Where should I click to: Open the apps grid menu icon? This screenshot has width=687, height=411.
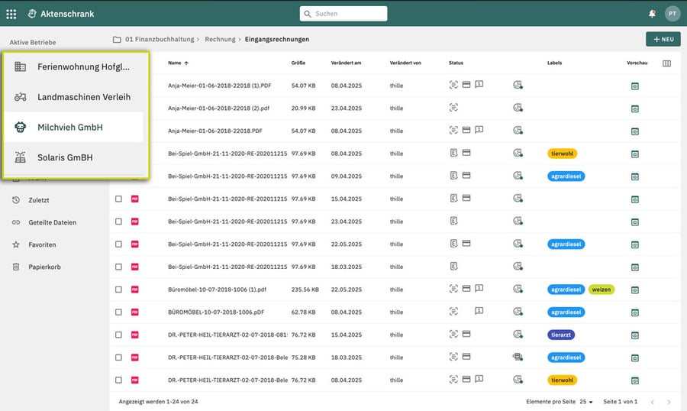(x=11, y=14)
